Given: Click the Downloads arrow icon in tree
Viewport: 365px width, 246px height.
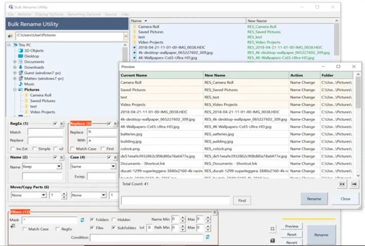Looking at the screenshot, I should coord(20,68).
